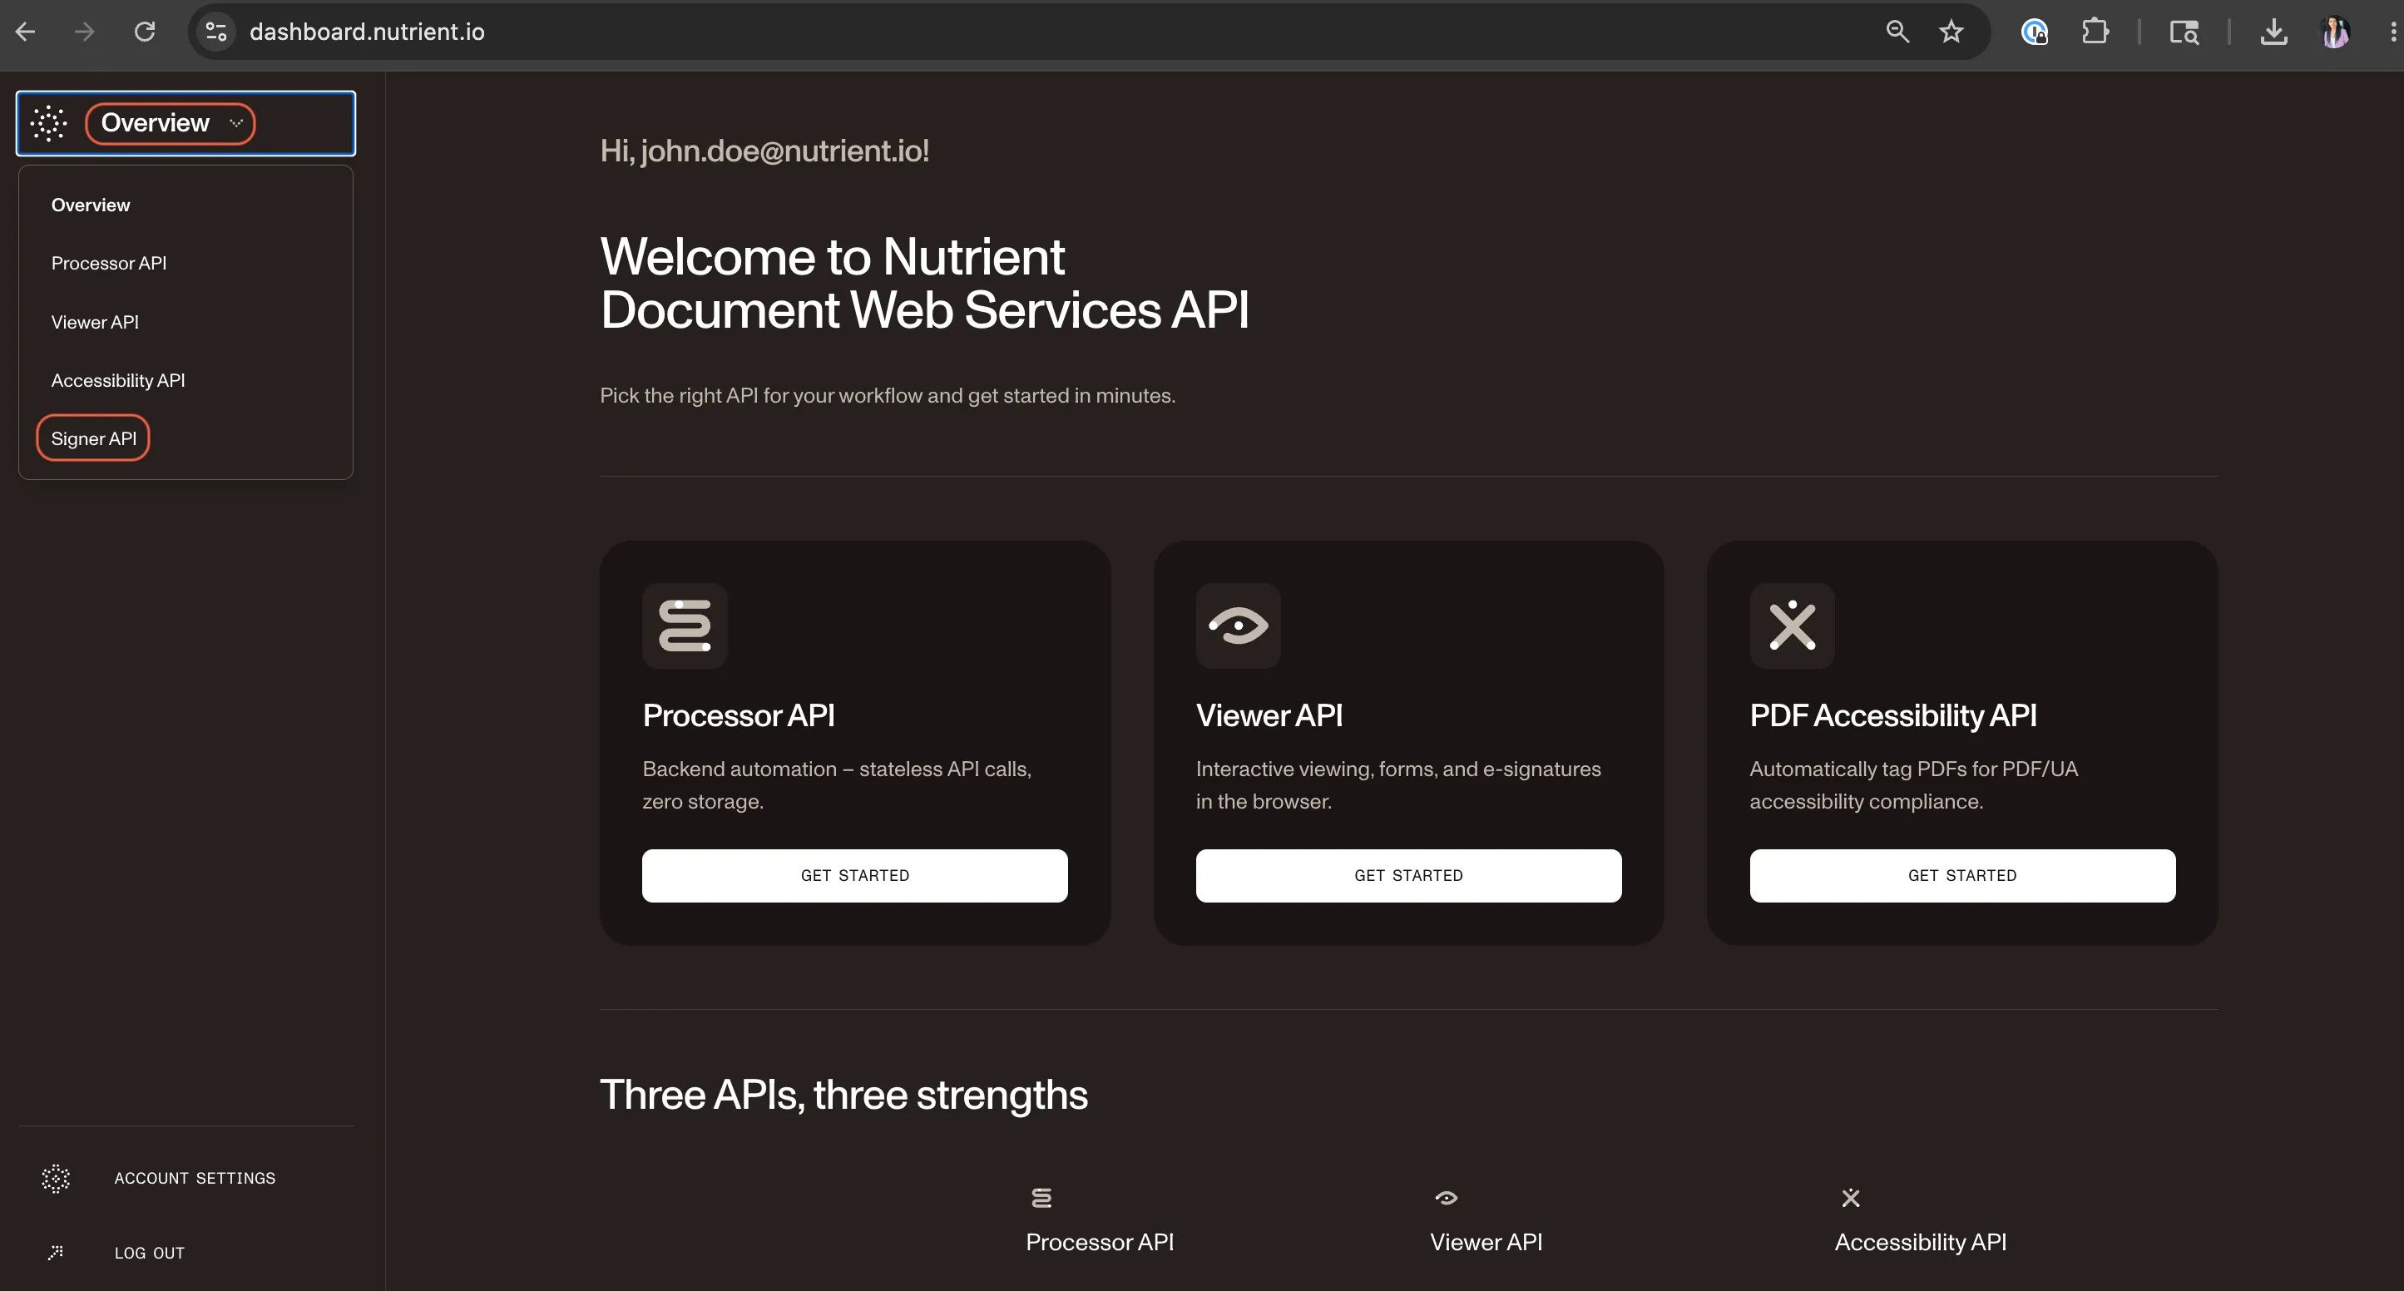Select Viewer API in the dropdown menu
2404x1291 pixels.
(95, 322)
